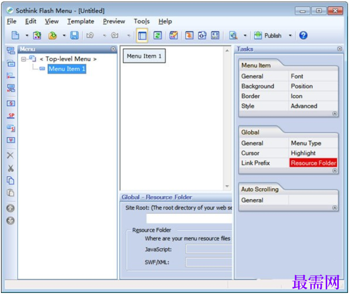
Task: Click the New file icon in toolbar
Action: [x=15, y=35]
